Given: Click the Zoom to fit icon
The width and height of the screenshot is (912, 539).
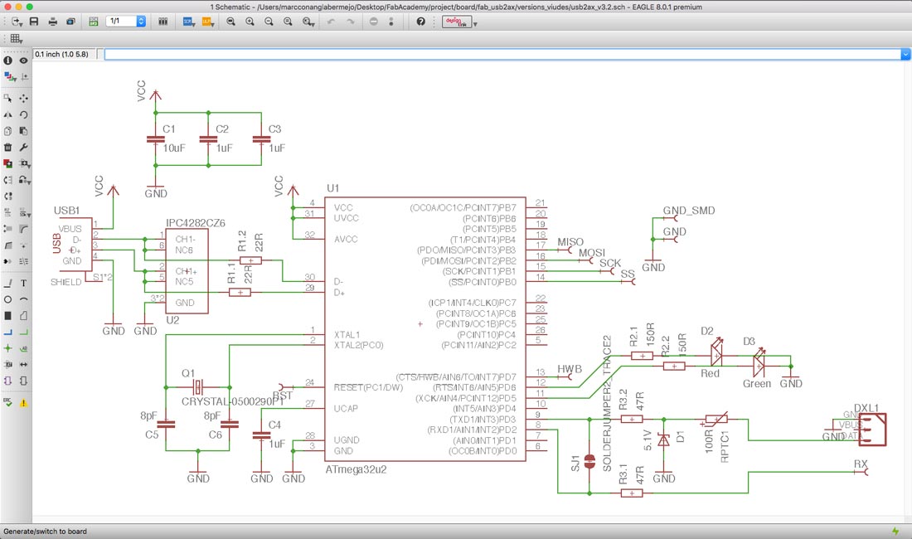Looking at the screenshot, I should tap(231, 22).
